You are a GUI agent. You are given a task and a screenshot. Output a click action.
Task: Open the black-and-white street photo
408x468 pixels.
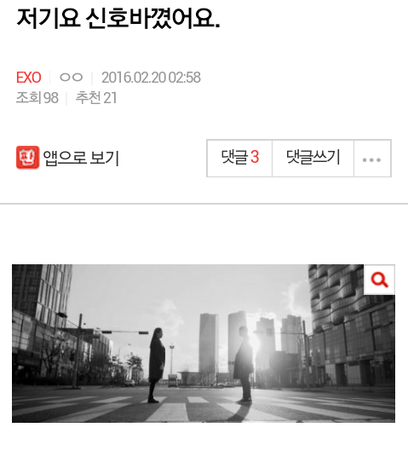(204, 344)
